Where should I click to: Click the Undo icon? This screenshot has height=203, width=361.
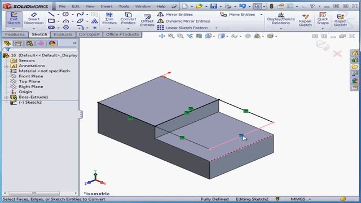coord(243,6)
